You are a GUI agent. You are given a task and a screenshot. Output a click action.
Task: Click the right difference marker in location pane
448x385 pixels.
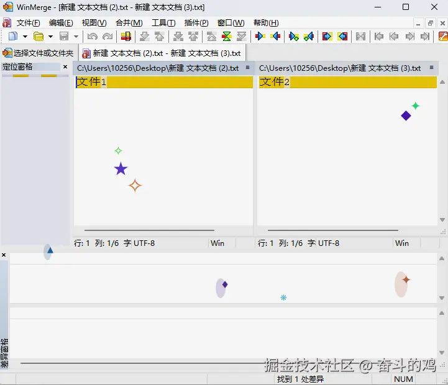pos(48,76)
